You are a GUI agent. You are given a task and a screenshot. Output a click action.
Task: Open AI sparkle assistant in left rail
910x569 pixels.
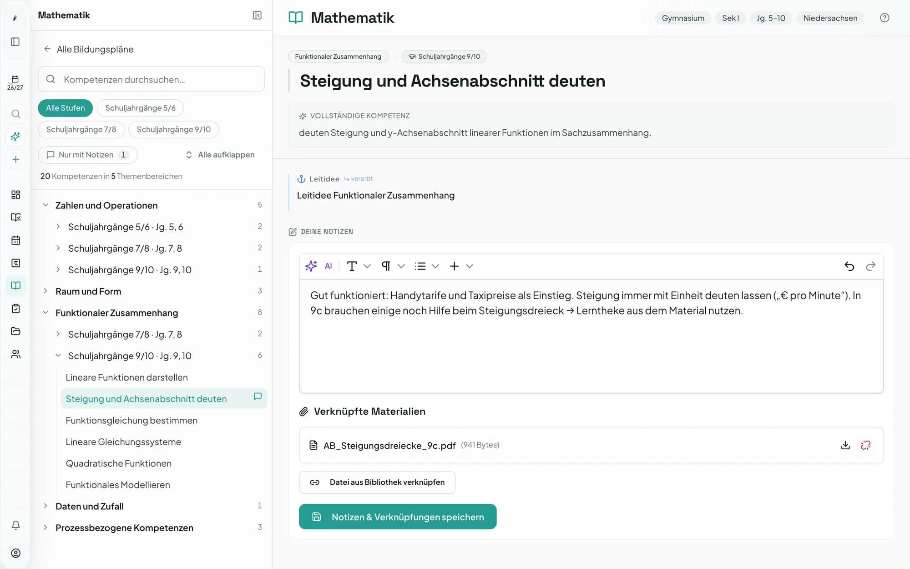pyautogui.click(x=15, y=137)
